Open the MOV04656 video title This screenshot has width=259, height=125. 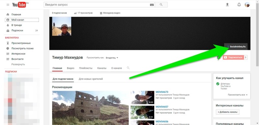(162, 121)
